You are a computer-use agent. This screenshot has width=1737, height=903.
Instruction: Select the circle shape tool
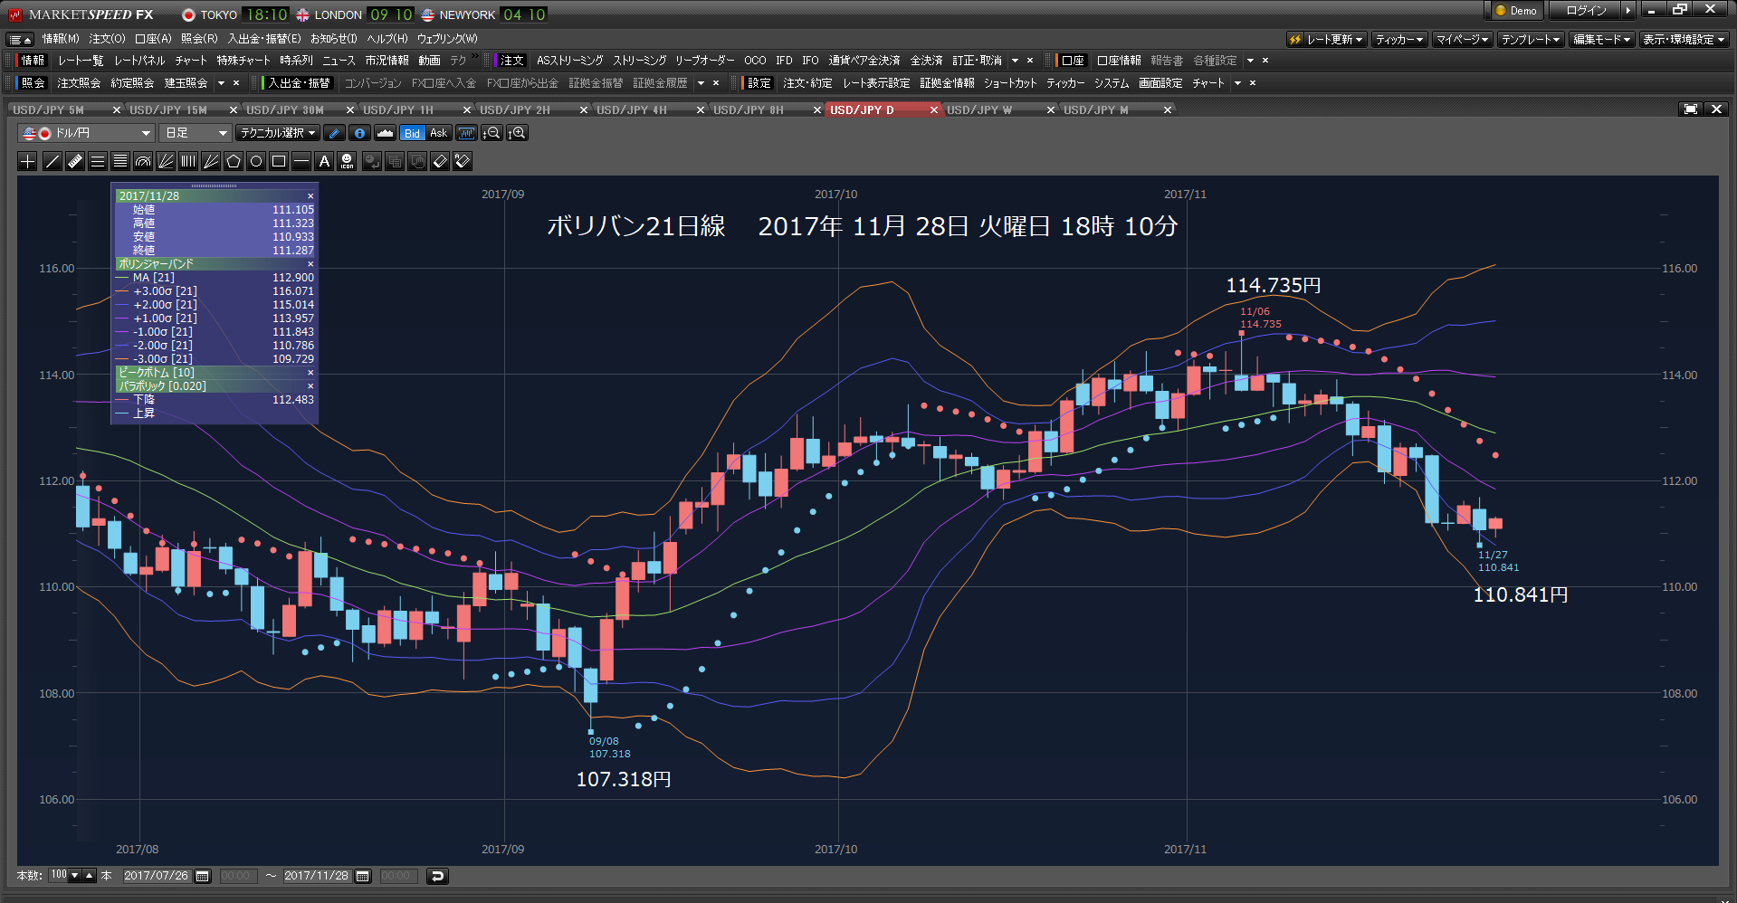coord(256,161)
